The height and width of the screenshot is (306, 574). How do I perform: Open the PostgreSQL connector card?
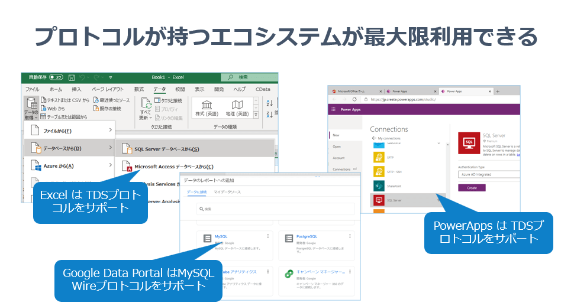pos(317,245)
